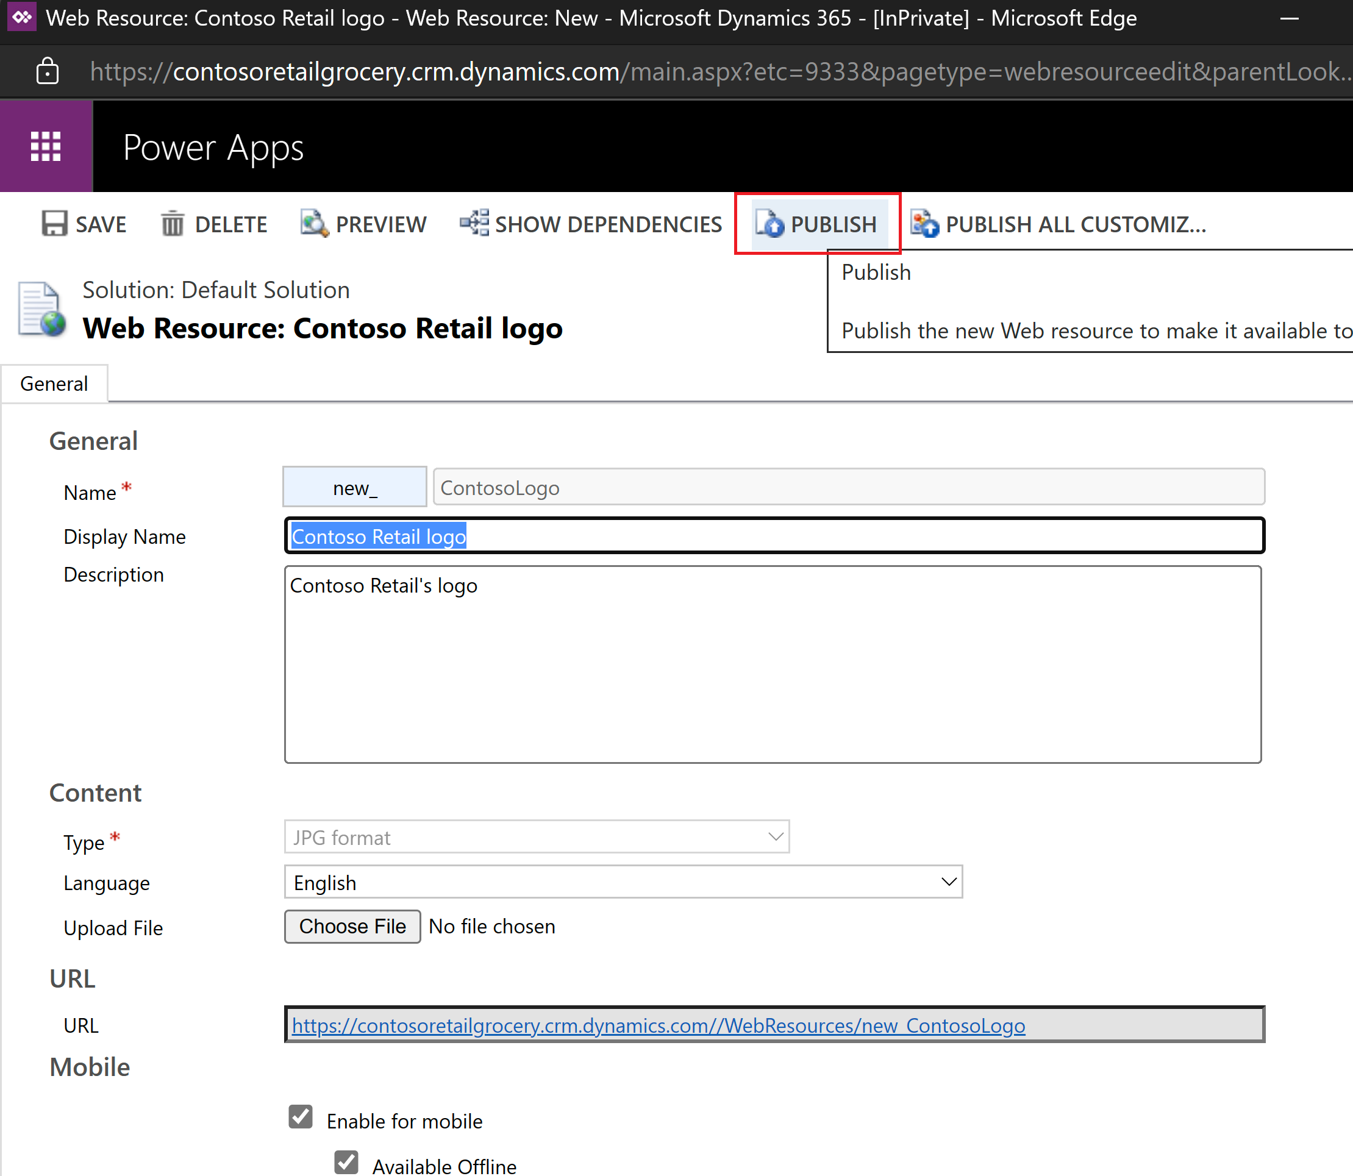Click the site lock icon in address bar
Image resolution: width=1353 pixels, height=1176 pixels.
click(x=48, y=71)
